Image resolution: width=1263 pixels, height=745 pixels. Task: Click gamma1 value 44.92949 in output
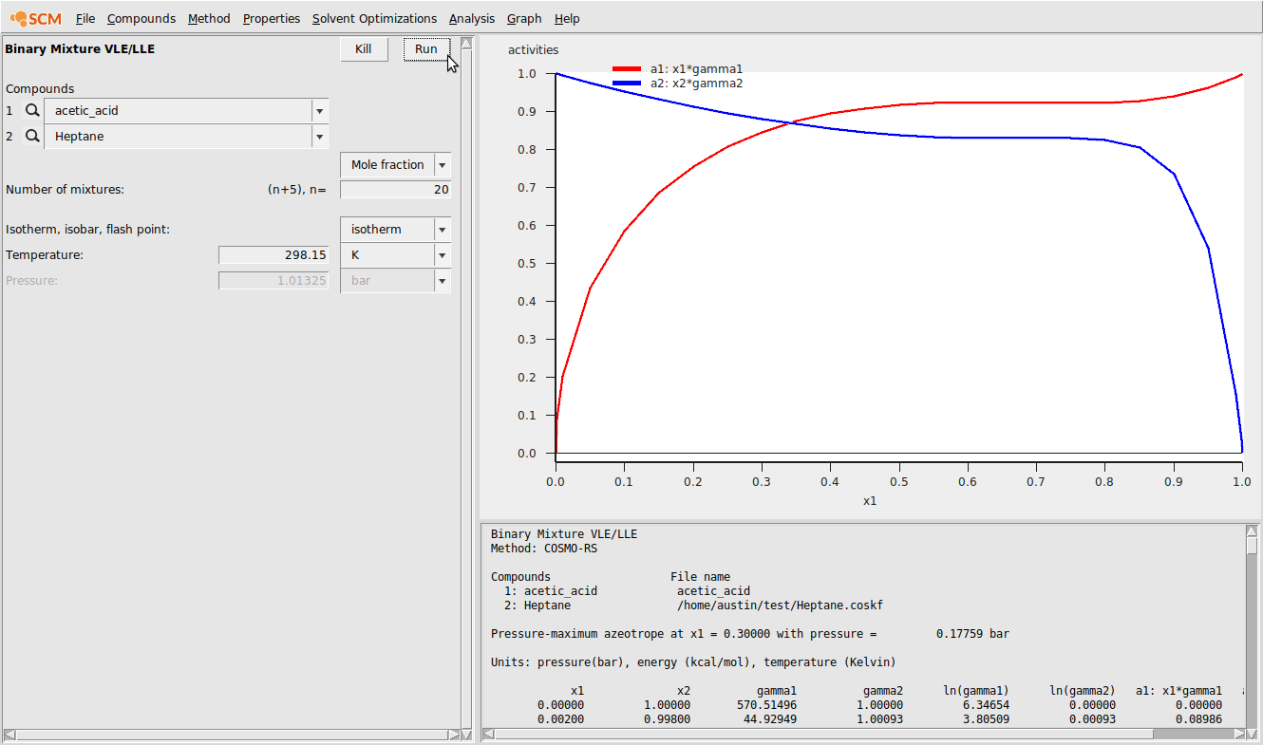point(770,719)
